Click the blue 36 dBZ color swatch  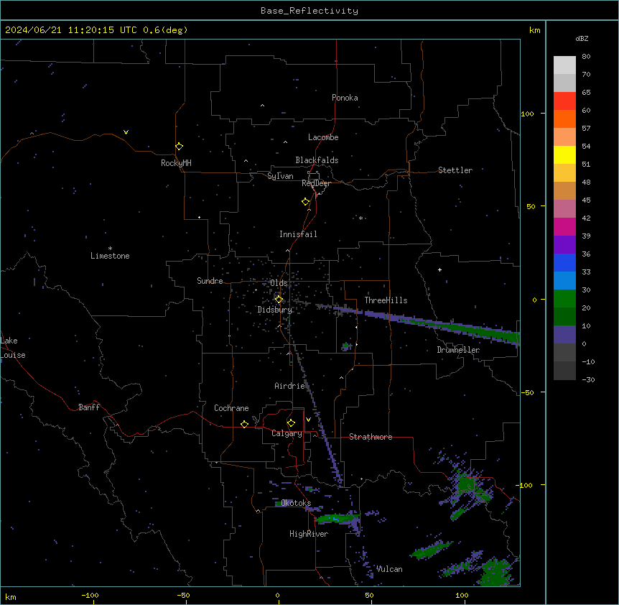(564, 262)
